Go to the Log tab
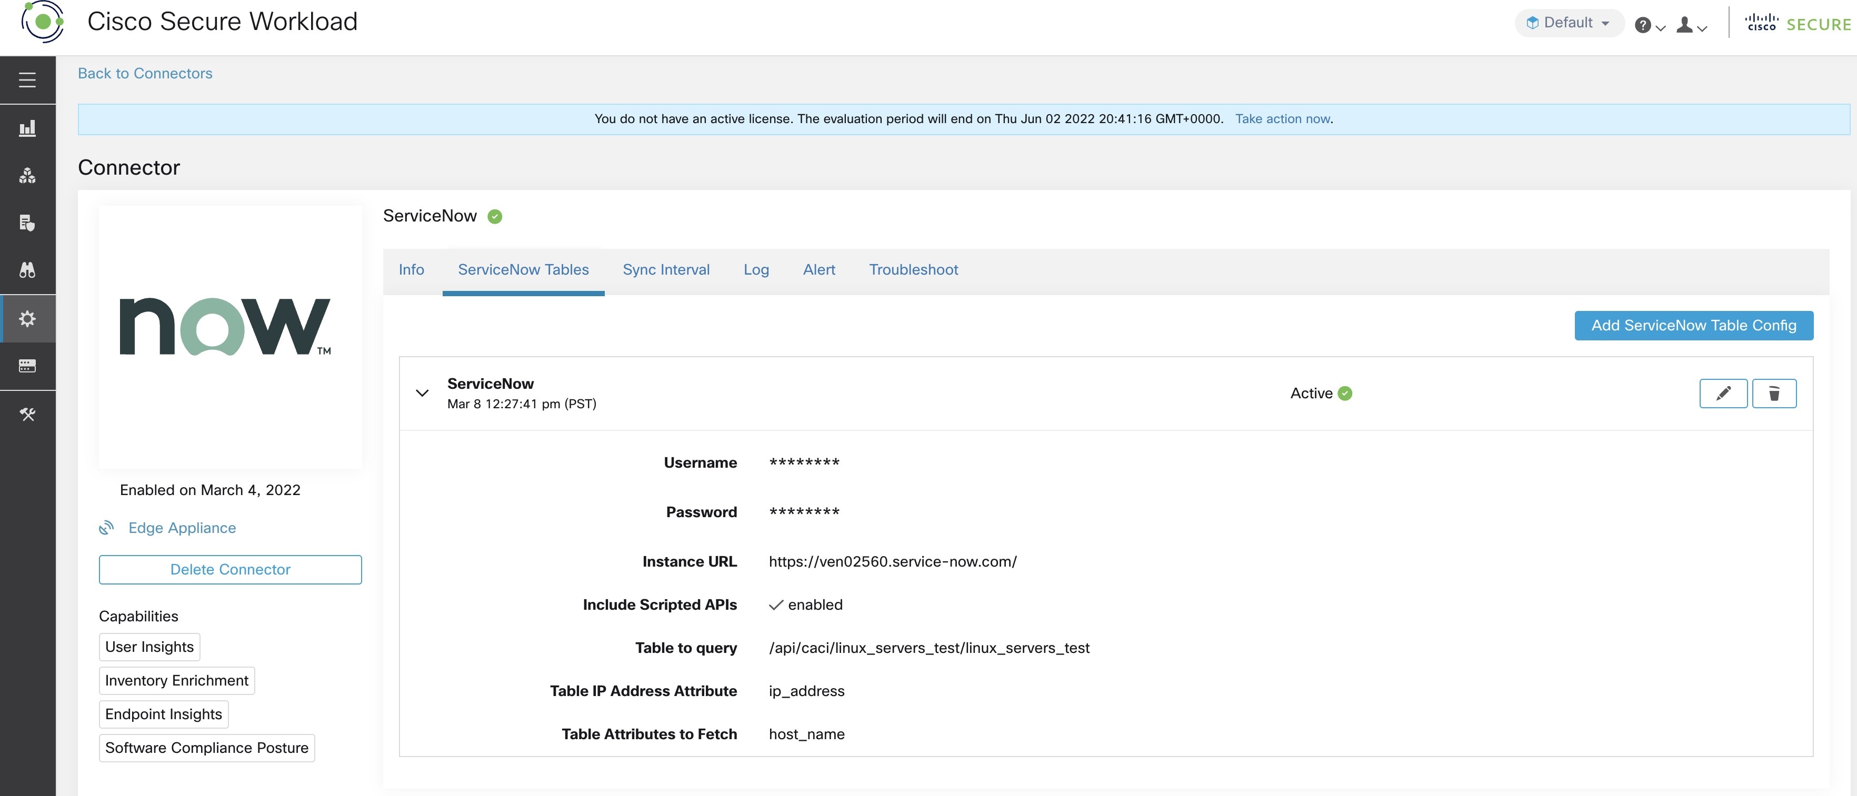Screen dimensions: 1857x796 [x=756, y=269]
